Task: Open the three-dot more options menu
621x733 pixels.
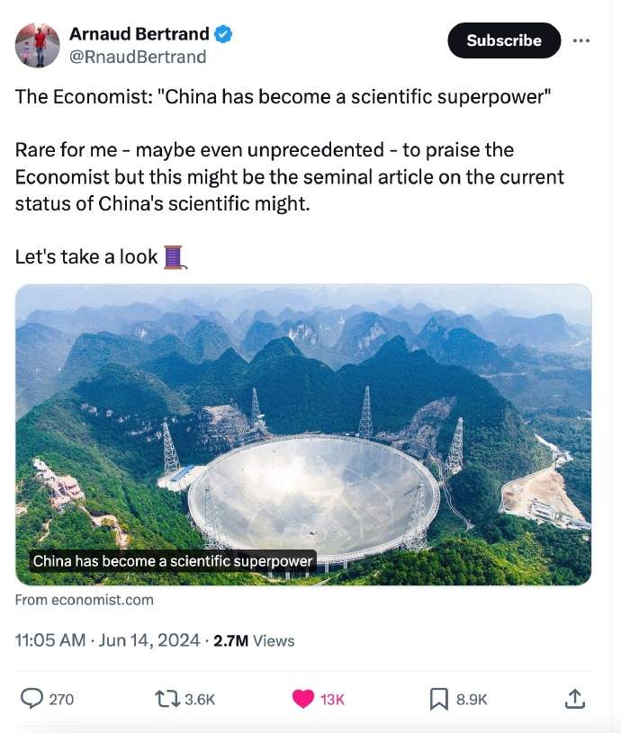Action: coord(581,40)
